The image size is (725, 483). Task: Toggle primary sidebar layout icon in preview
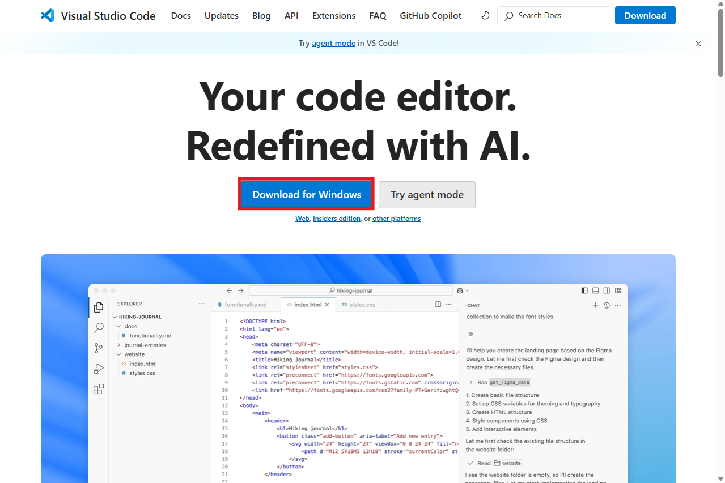[x=585, y=290]
